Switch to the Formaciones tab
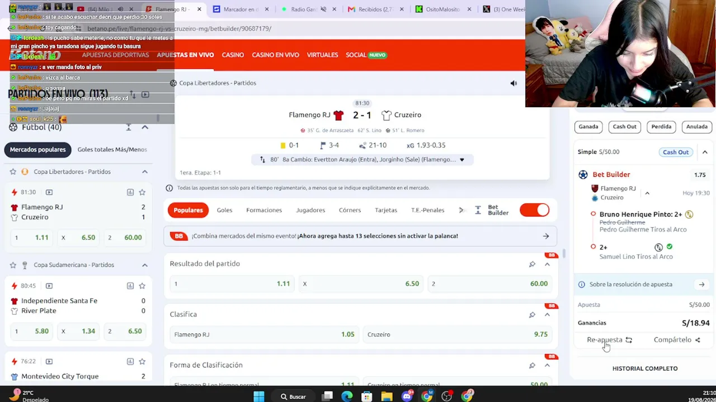716x402 pixels. pyautogui.click(x=264, y=210)
